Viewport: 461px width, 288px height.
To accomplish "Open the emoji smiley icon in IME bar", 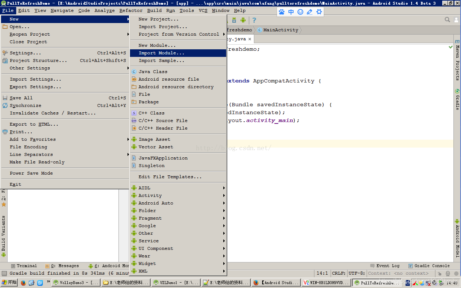I will click(300, 12).
